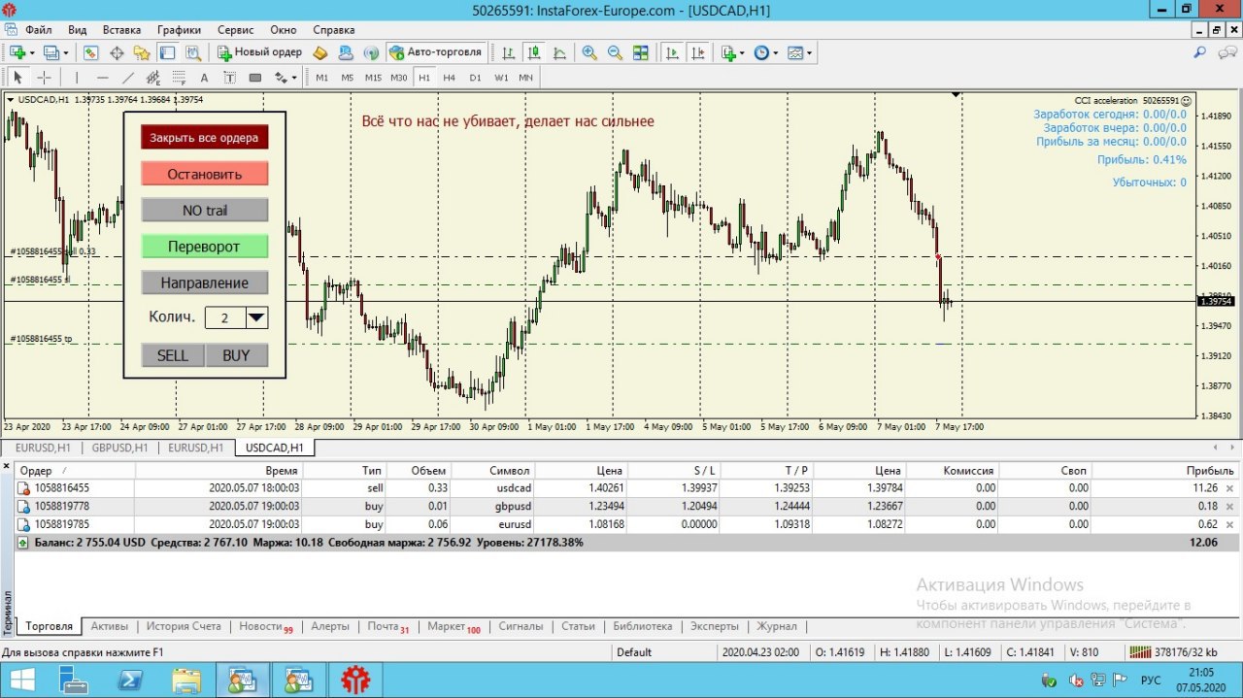Open a new chart window

tap(17, 52)
